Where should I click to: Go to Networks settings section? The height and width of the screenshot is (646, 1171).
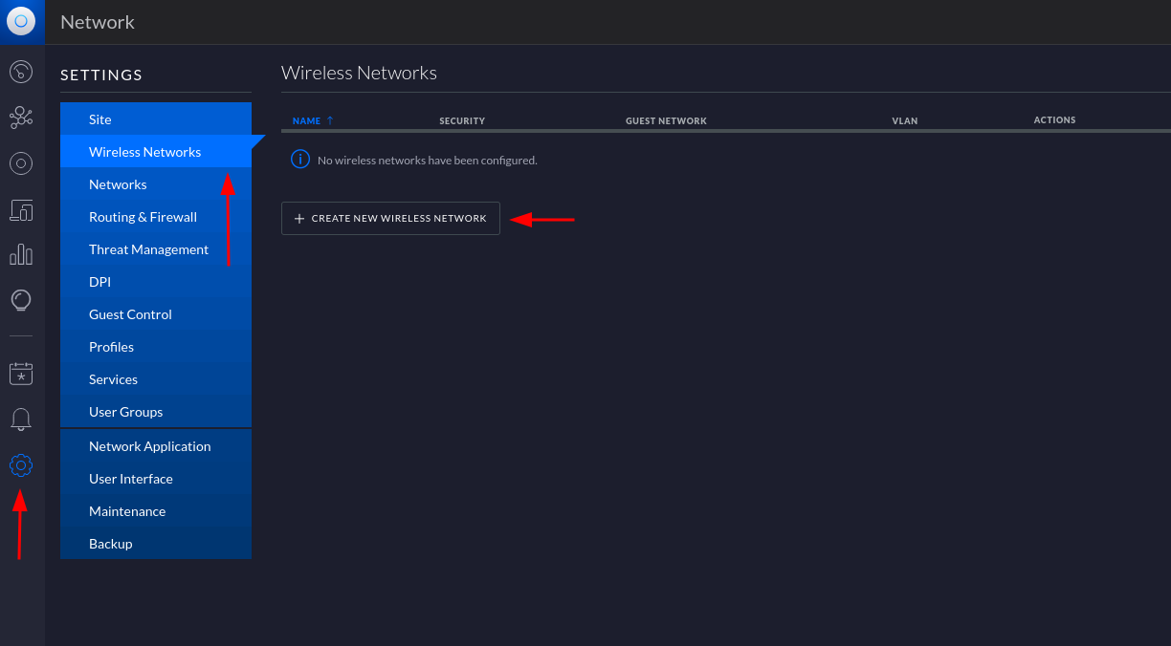(x=118, y=184)
